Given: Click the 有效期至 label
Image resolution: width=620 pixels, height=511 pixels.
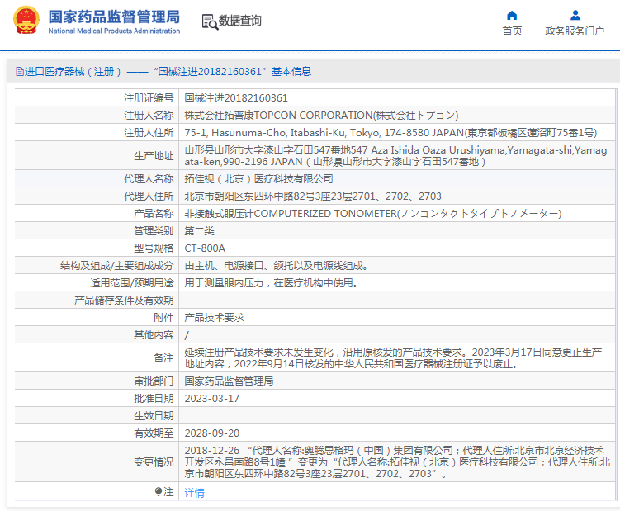Looking at the screenshot, I should point(154,433).
